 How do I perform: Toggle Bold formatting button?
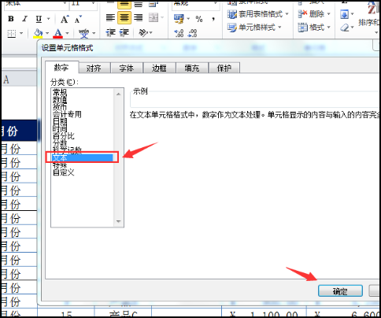click(11, 19)
